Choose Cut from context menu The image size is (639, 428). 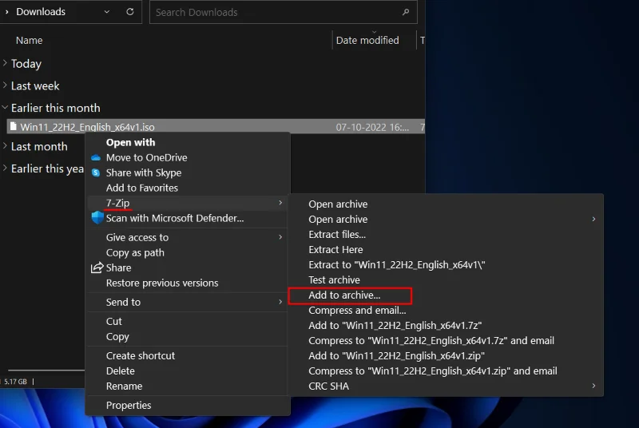click(x=113, y=321)
